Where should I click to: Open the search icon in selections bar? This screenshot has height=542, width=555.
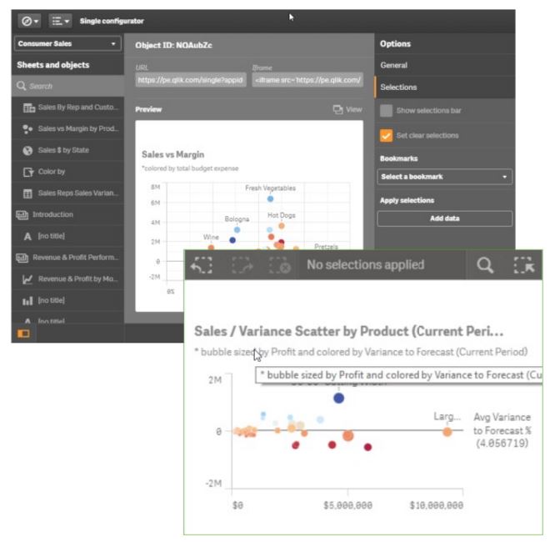click(x=485, y=265)
